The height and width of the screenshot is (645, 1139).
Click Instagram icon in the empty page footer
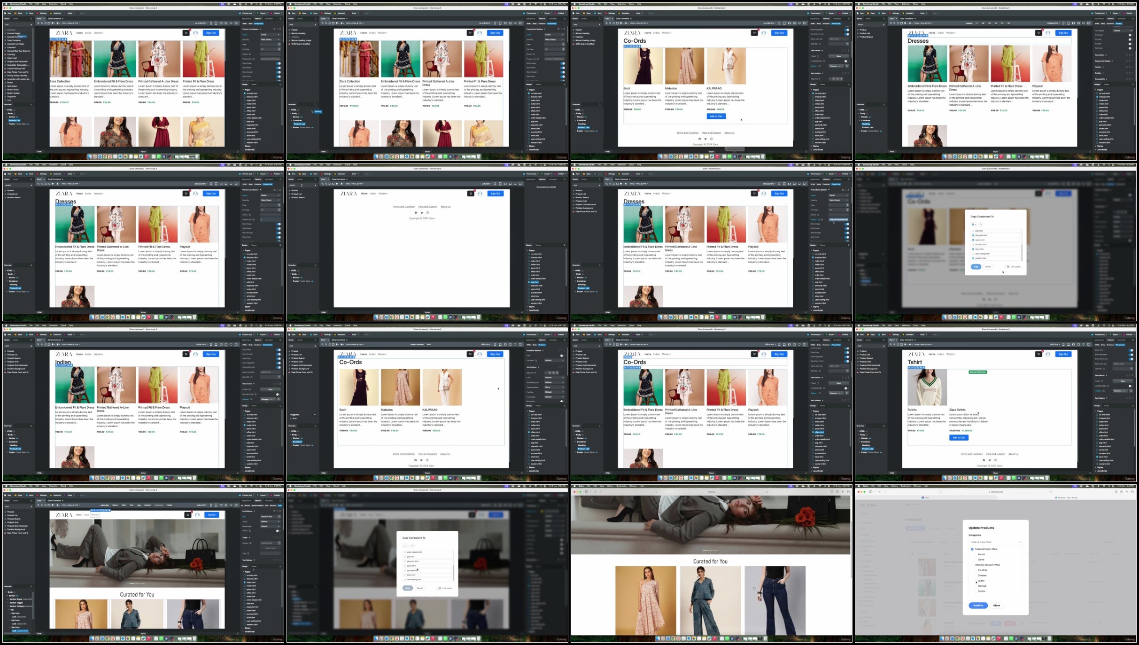click(x=427, y=213)
